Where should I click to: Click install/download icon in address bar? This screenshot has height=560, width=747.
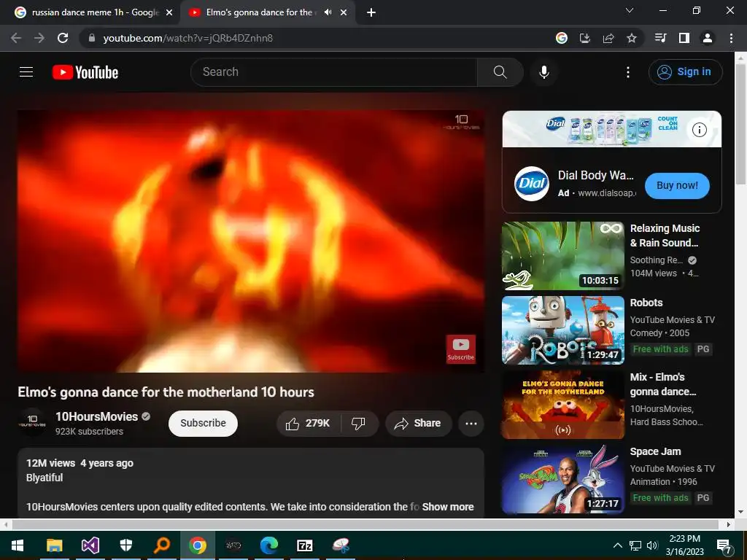pos(585,38)
